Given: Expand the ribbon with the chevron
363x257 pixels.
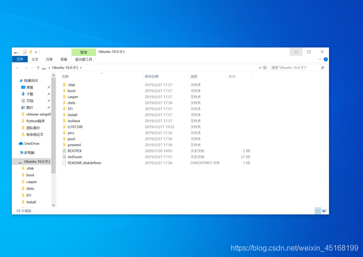Looking at the screenshot, I should [x=320, y=59].
